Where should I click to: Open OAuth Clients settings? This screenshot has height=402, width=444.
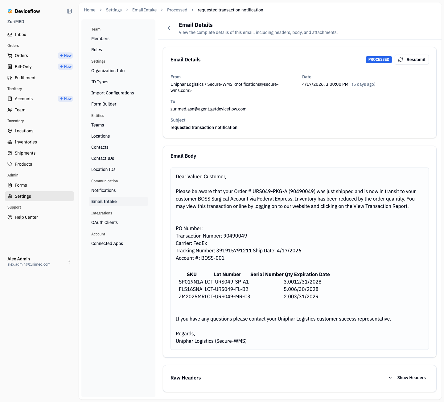[x=118, y=222]
